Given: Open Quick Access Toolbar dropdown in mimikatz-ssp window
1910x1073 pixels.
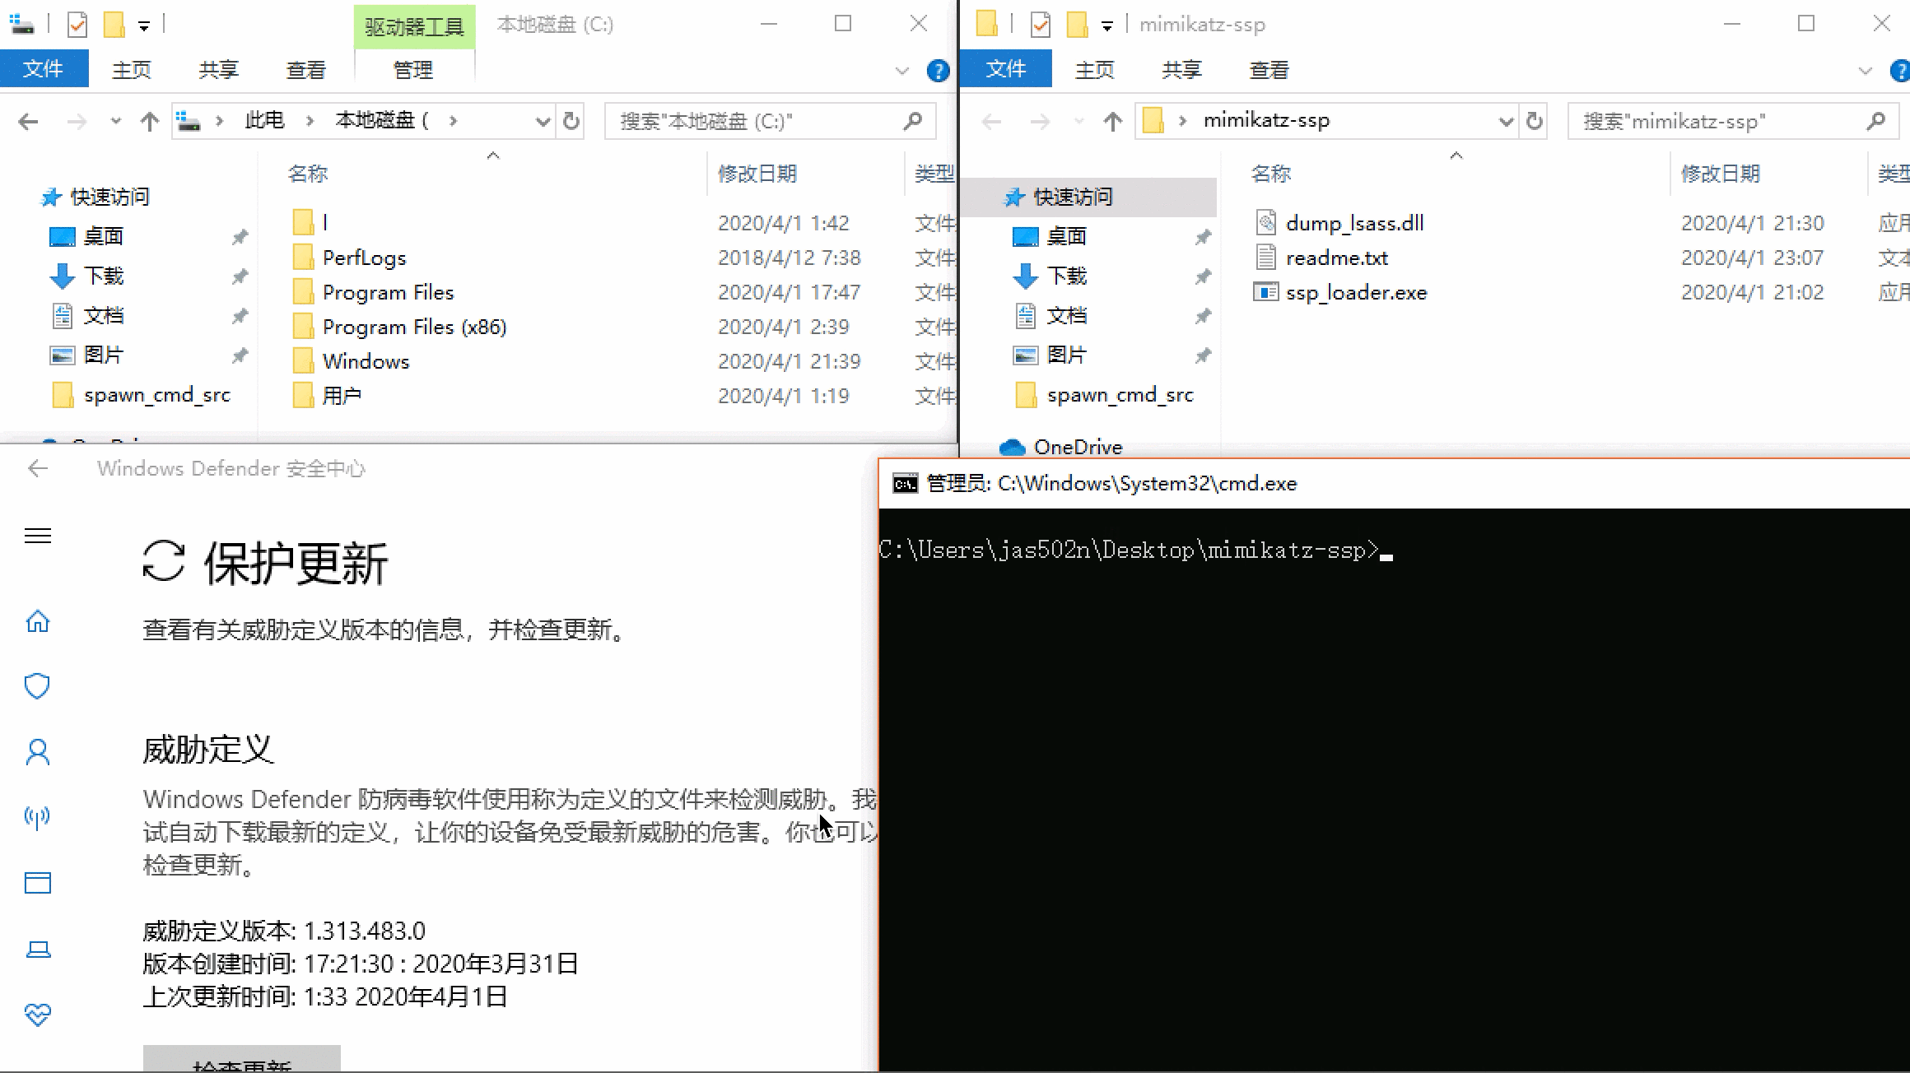Looking at the screenshot, I should tap(1106, 26).
